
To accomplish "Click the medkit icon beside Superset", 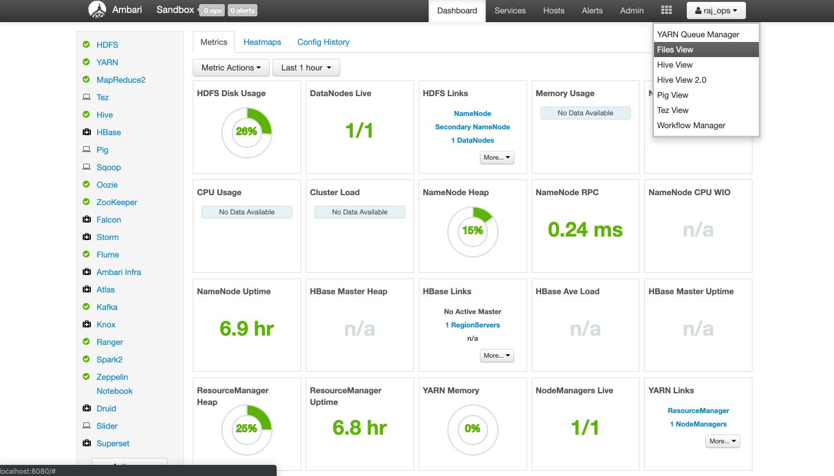I will tap(87, 443).
